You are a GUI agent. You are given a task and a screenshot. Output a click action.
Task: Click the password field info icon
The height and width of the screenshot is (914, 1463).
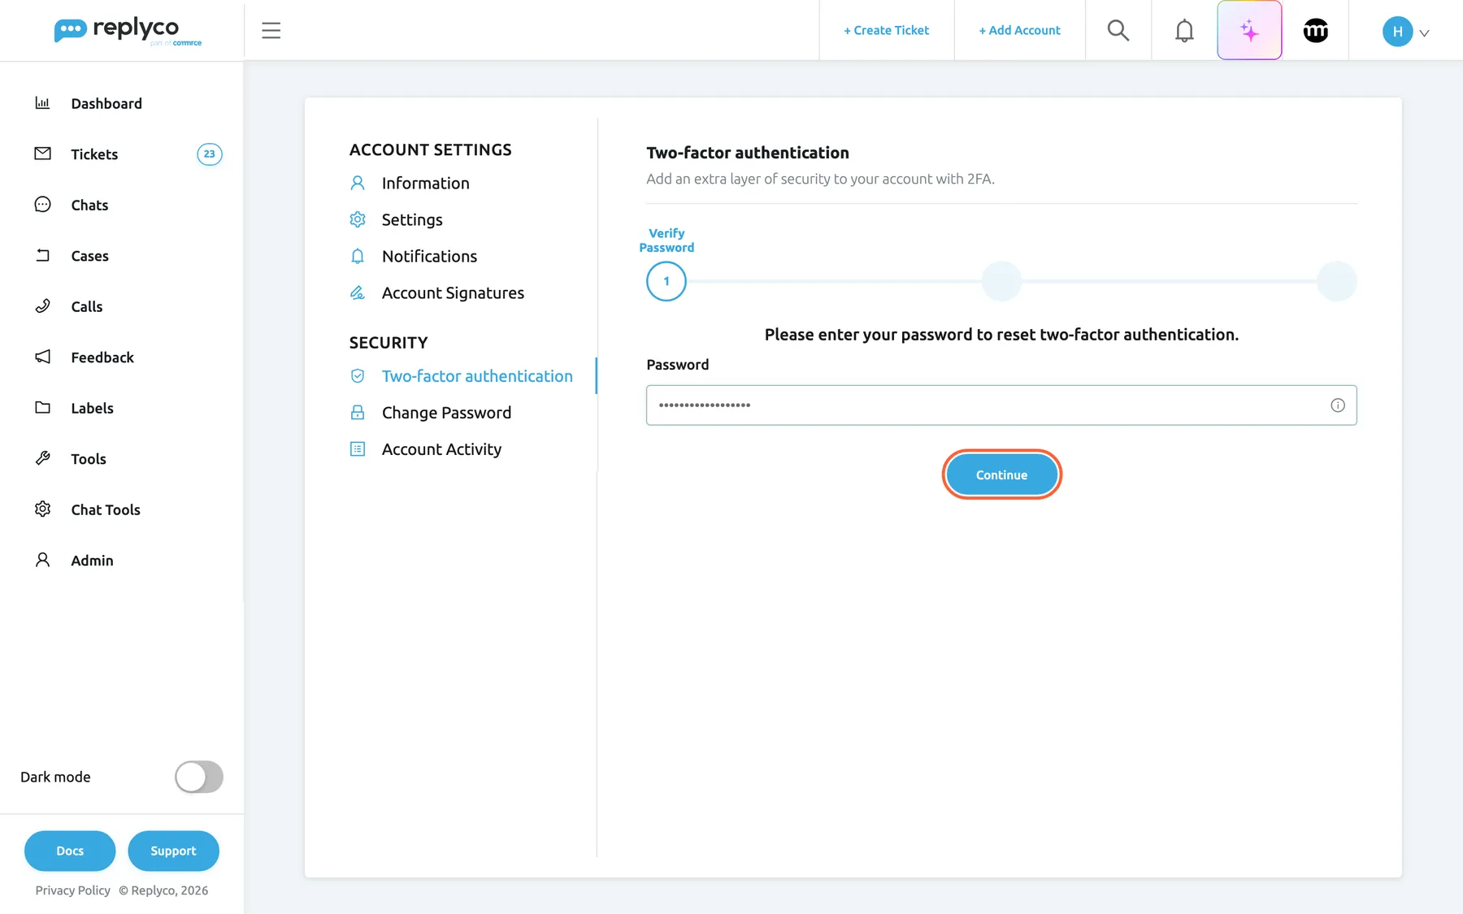pyautogui.click(x=1337, y=405)
